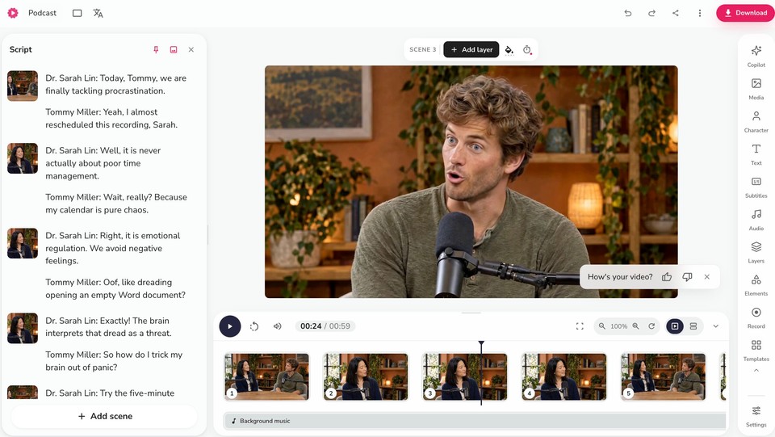The image size is (775, 437).
Task: Click the 00:24 / 00:59 time display
Action: [325, 326]
